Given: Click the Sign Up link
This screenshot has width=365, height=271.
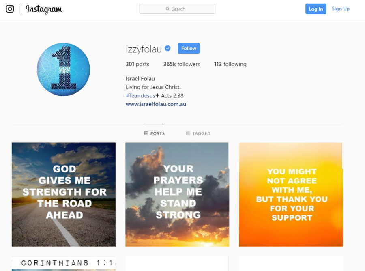Looking at the screenshot, I should pos(341,9).
